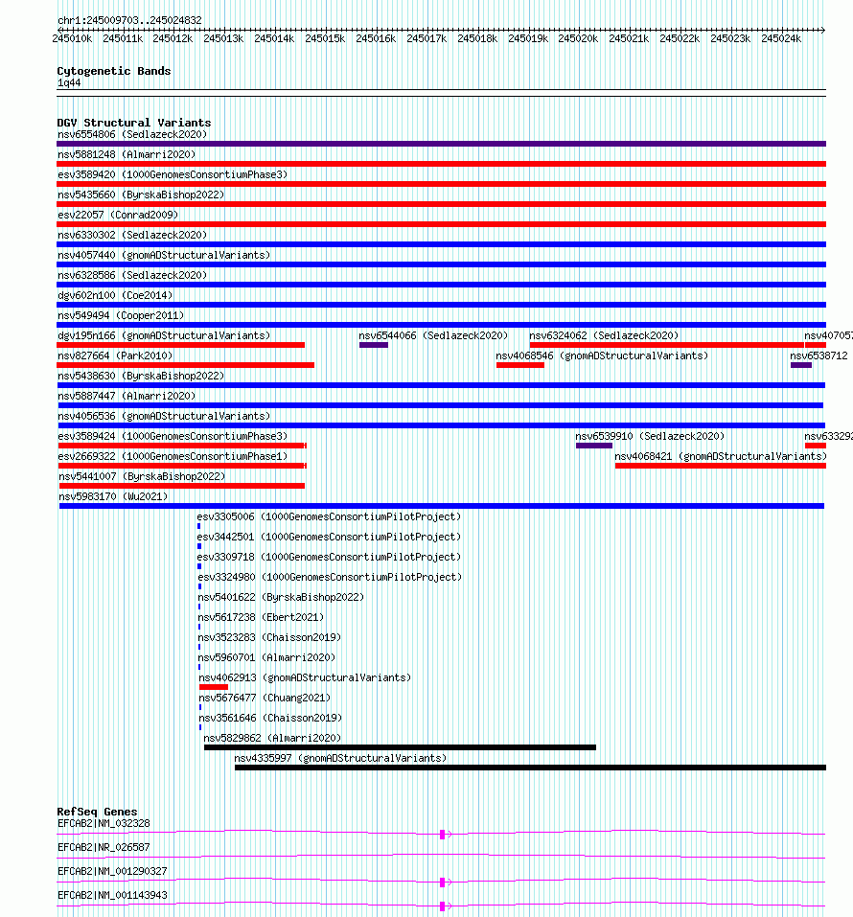Image resolution: width=853 pixels, height=917 pixels.
Task: Click the blue bar beneath nsv549494
Action: point(441,325)
